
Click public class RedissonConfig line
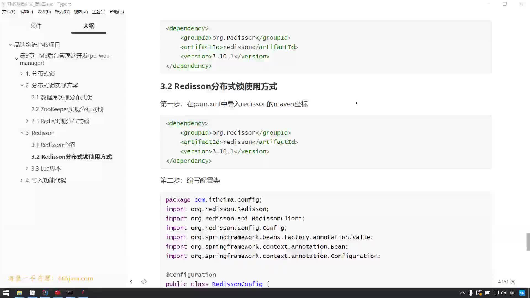218,284
